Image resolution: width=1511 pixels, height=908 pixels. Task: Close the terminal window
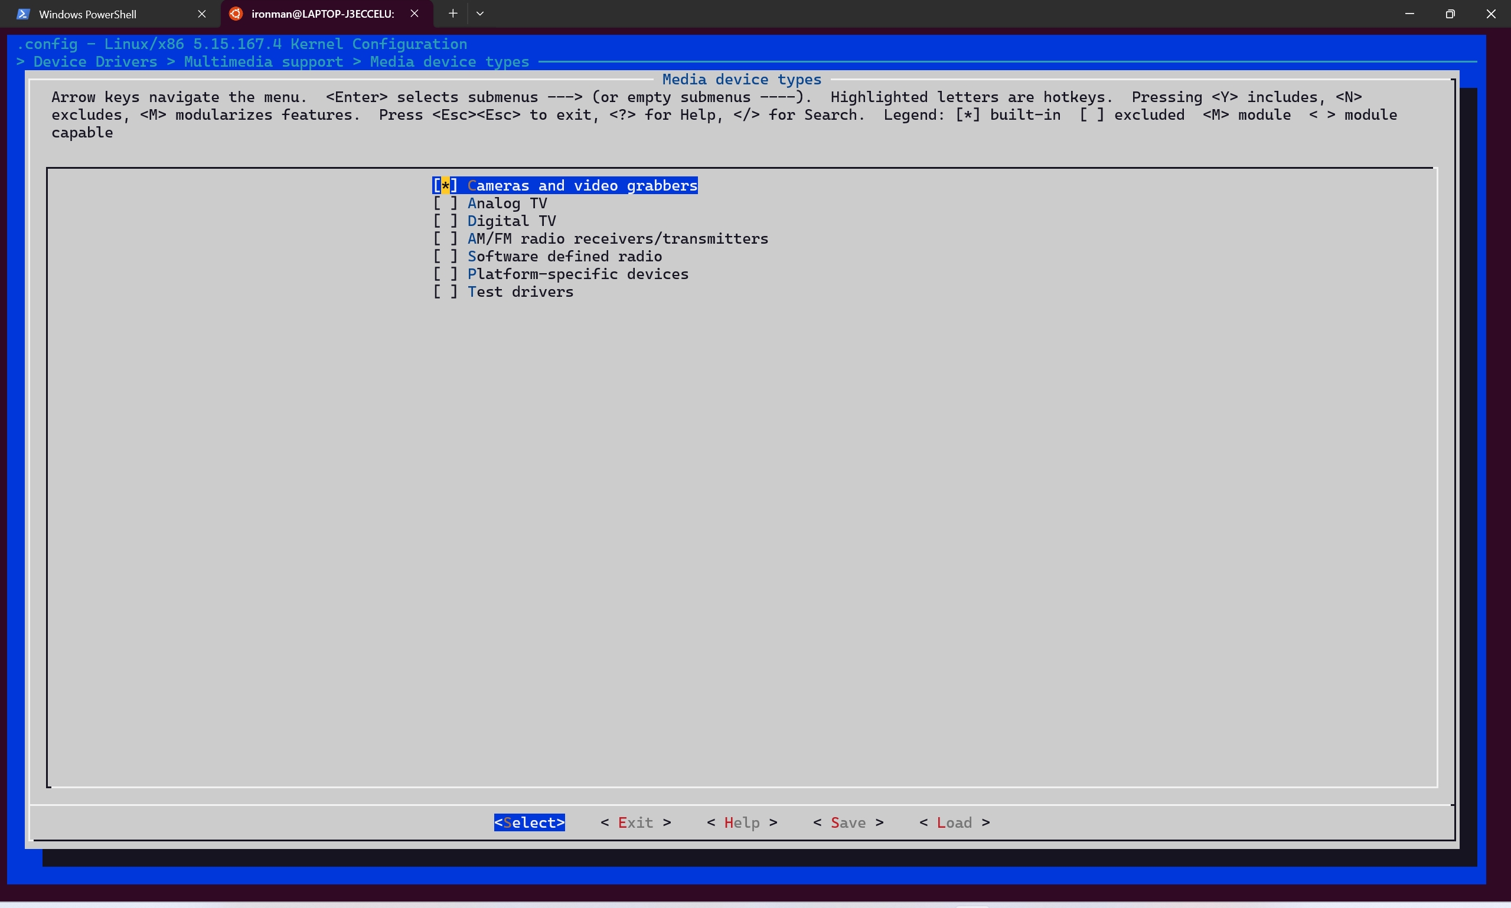coord(1491,14)
